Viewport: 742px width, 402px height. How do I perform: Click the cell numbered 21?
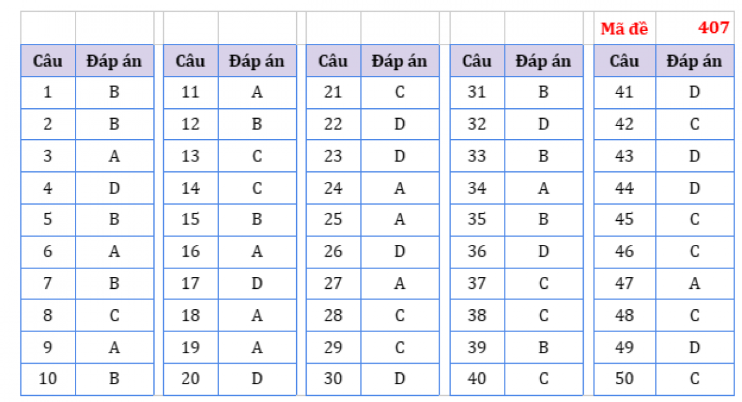[x=333, y=93]
